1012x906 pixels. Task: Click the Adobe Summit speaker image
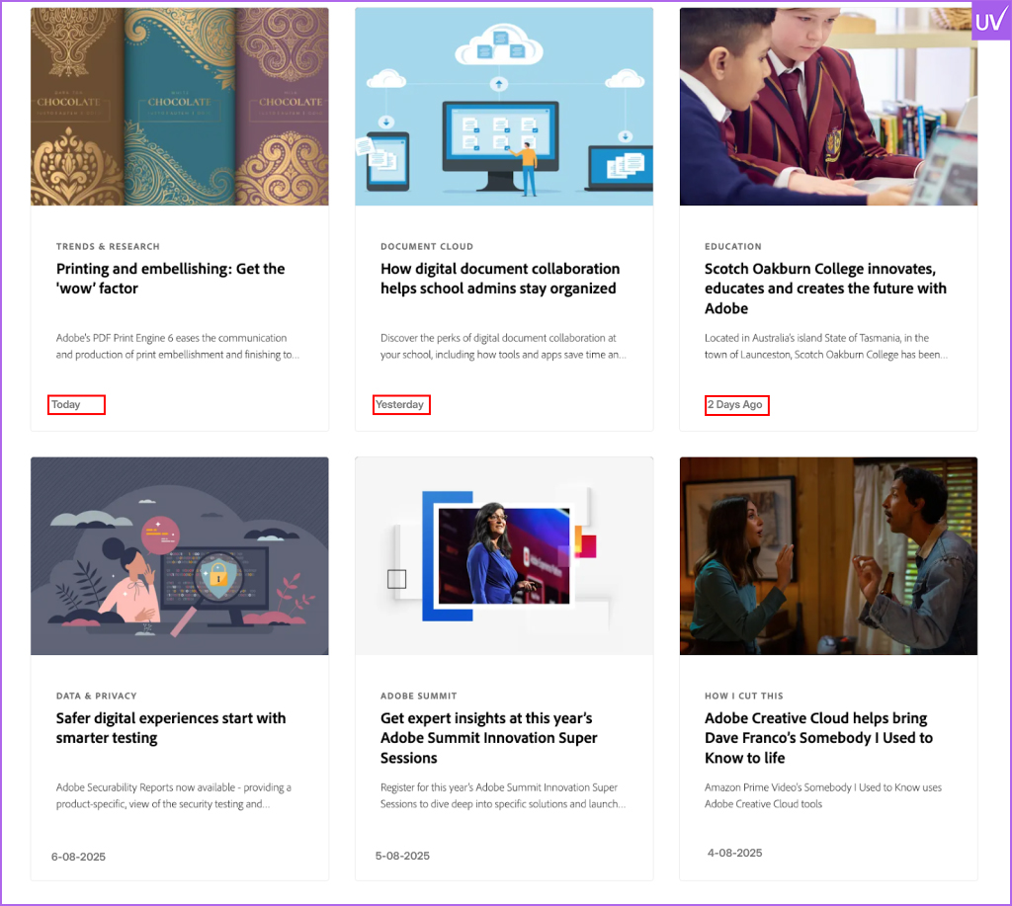click(x=504, y=555)
